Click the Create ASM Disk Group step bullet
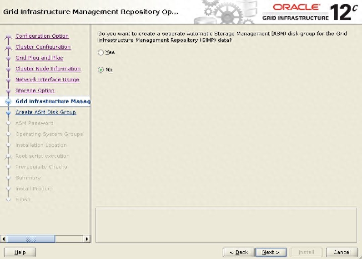 (x=8, y=113)
